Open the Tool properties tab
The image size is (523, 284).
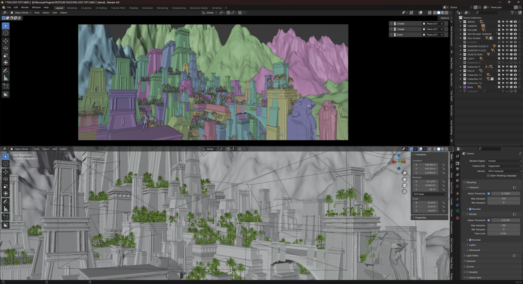(x=458, y=156)
